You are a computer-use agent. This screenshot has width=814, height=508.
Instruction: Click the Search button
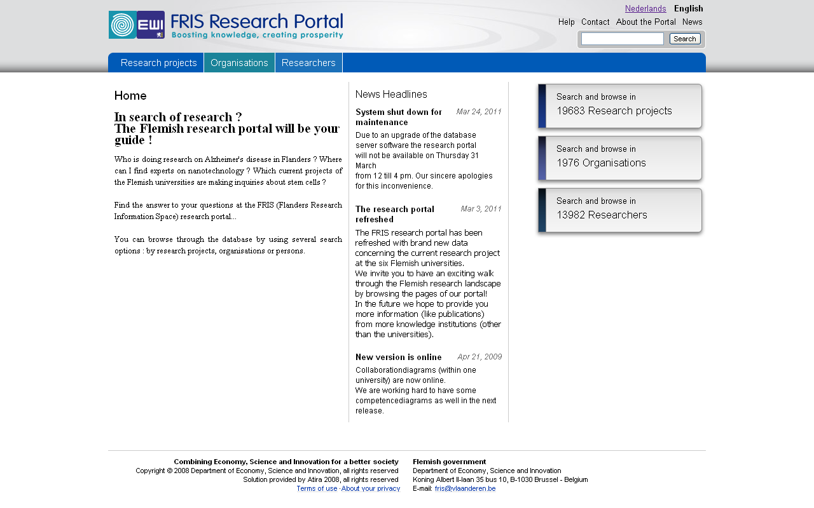point(685,39)
